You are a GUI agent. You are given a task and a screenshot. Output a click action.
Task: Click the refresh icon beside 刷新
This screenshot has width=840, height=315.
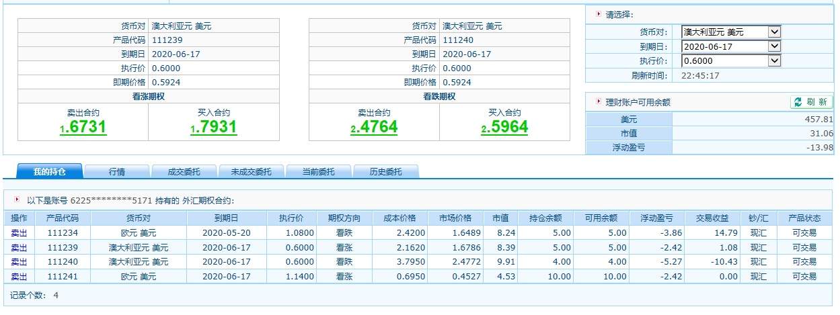point(798,102)
